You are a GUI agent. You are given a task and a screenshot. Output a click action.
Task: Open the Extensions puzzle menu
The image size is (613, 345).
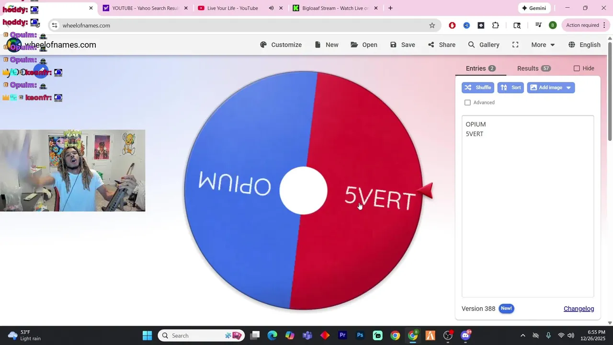496,25
